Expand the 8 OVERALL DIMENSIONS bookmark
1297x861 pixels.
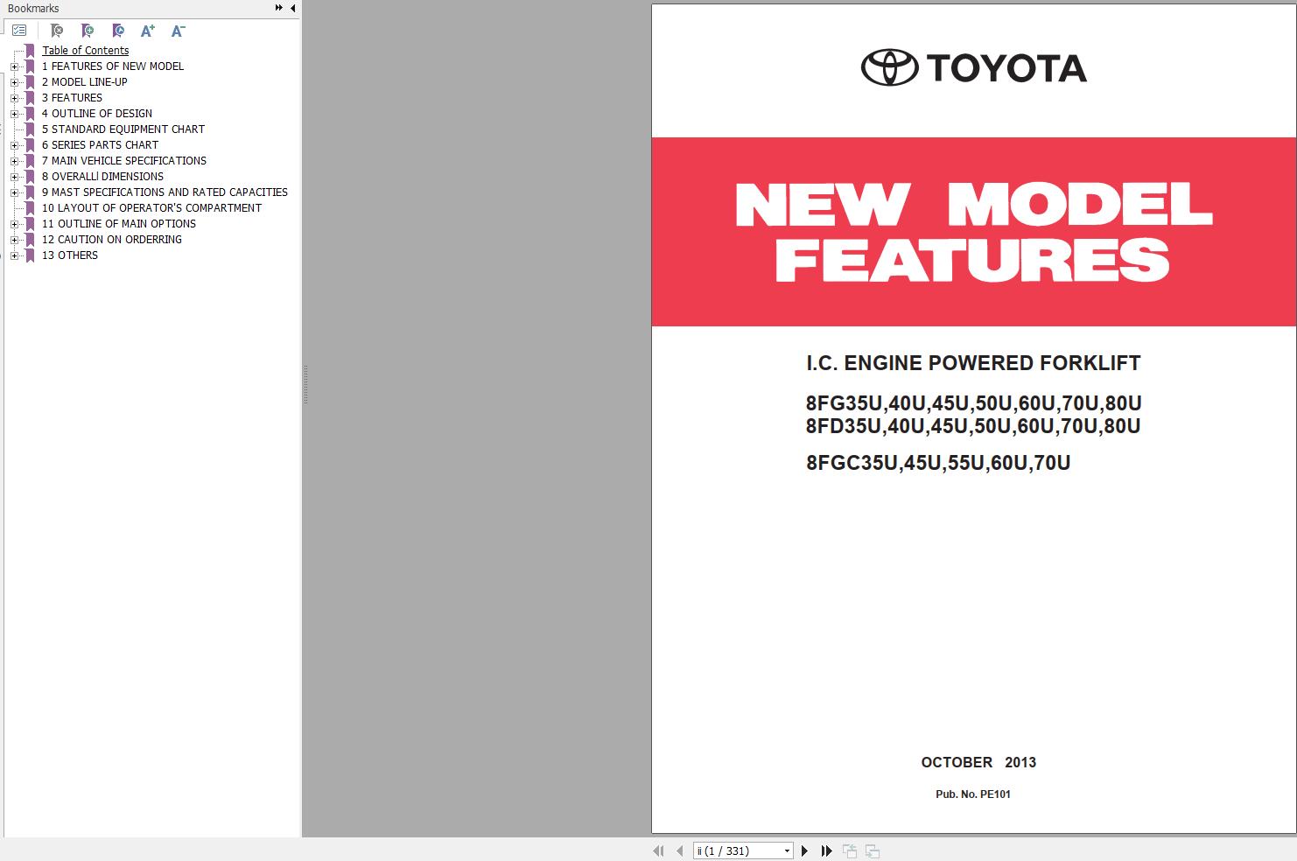[x=14, y=177]
